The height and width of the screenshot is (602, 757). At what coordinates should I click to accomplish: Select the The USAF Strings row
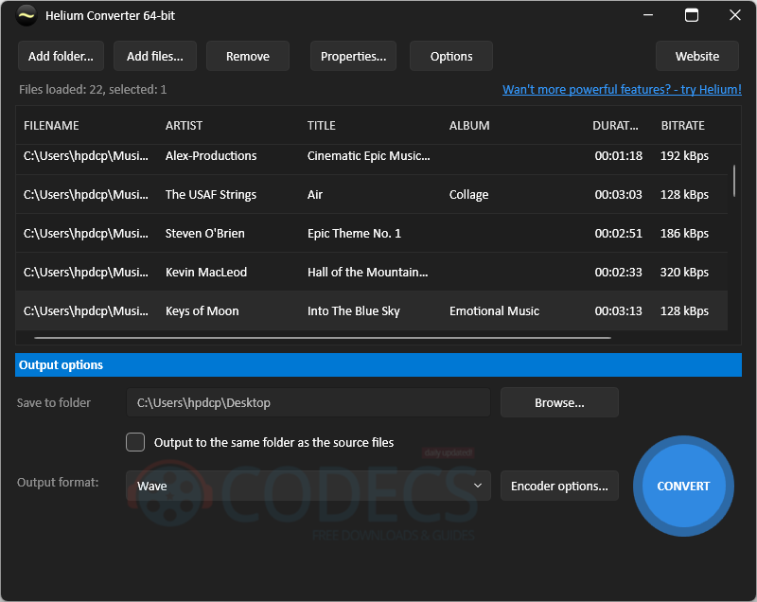[372, 195]
